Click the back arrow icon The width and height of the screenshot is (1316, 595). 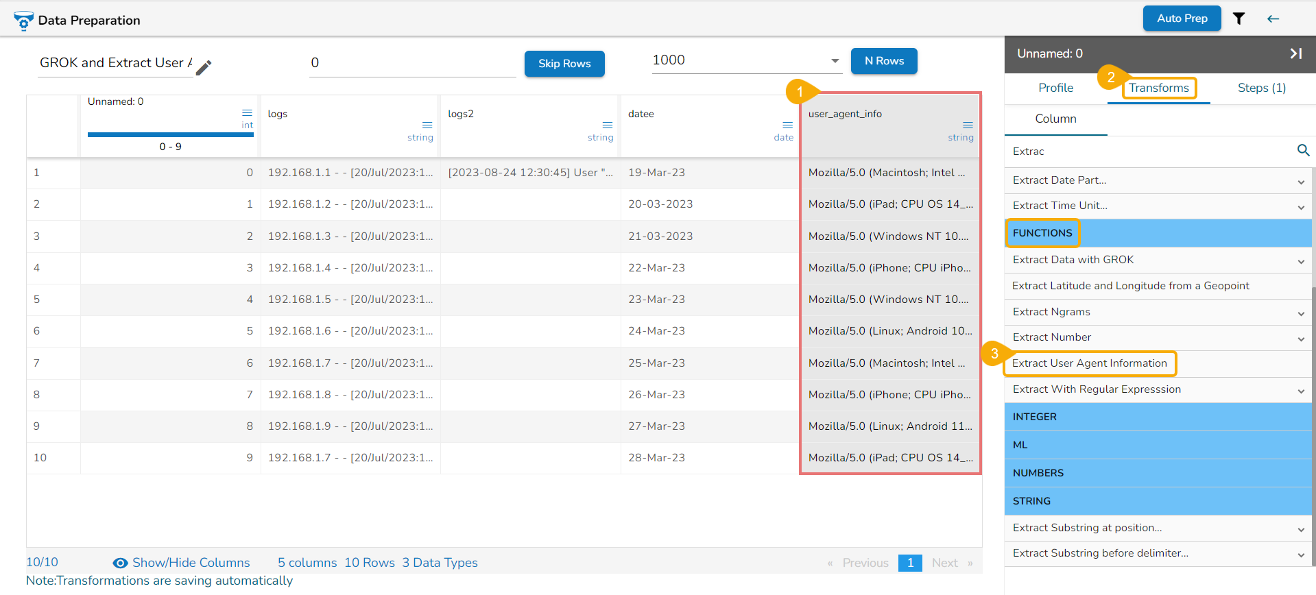[1273, 19]
